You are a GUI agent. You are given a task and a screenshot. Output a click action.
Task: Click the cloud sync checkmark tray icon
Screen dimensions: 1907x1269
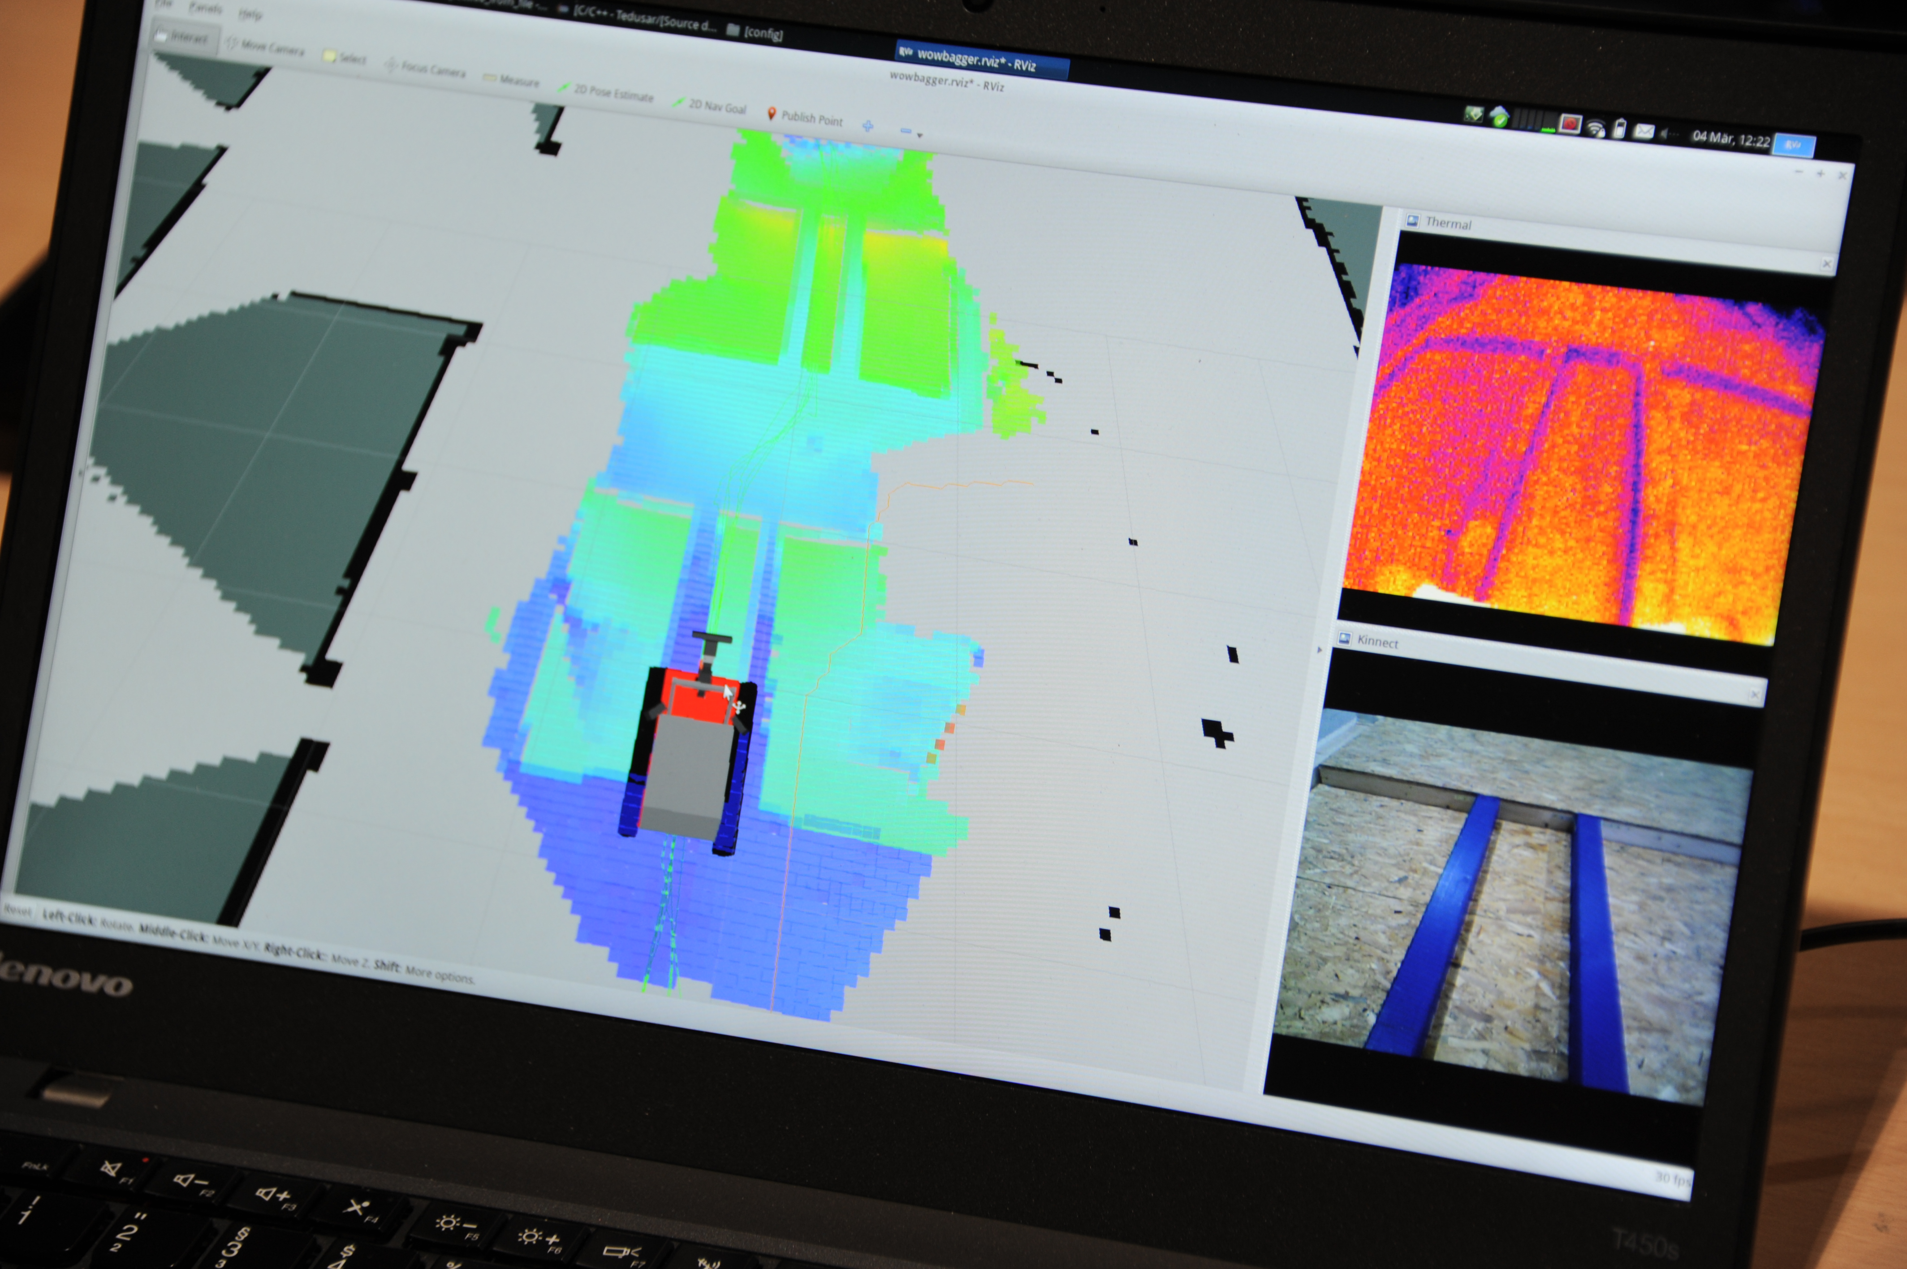coord(1499,117)
